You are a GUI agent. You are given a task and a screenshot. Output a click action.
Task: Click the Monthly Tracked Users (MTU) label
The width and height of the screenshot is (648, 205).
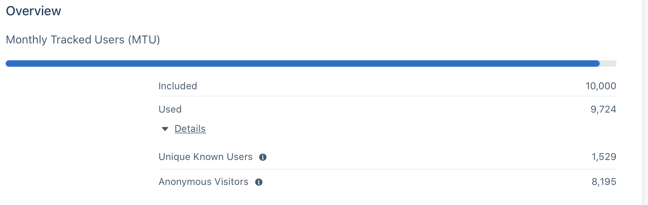(x=83, y=40)
